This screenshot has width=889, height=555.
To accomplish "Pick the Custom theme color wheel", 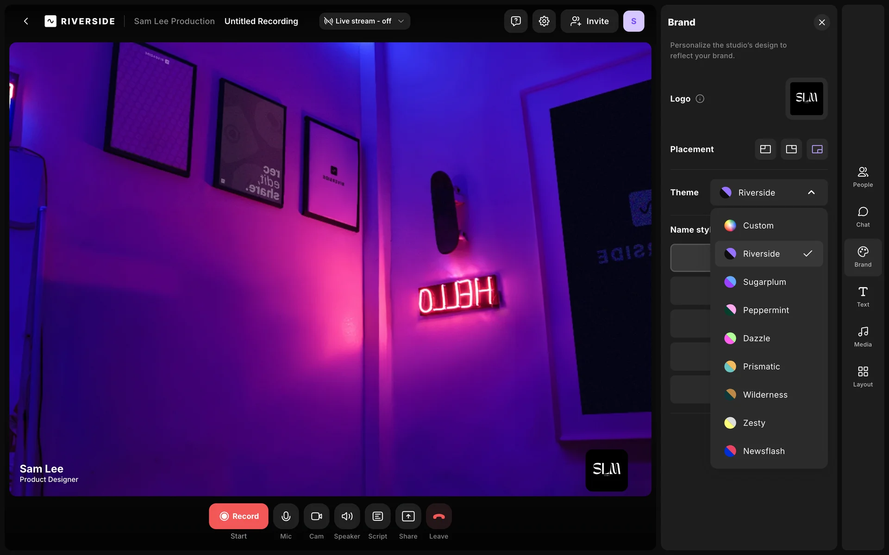I will coord(730,226).
